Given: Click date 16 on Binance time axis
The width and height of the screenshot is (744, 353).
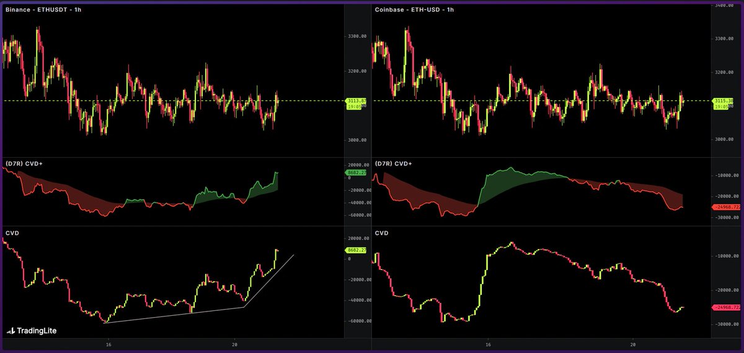Looking at the screenshot, I should 108,344.
